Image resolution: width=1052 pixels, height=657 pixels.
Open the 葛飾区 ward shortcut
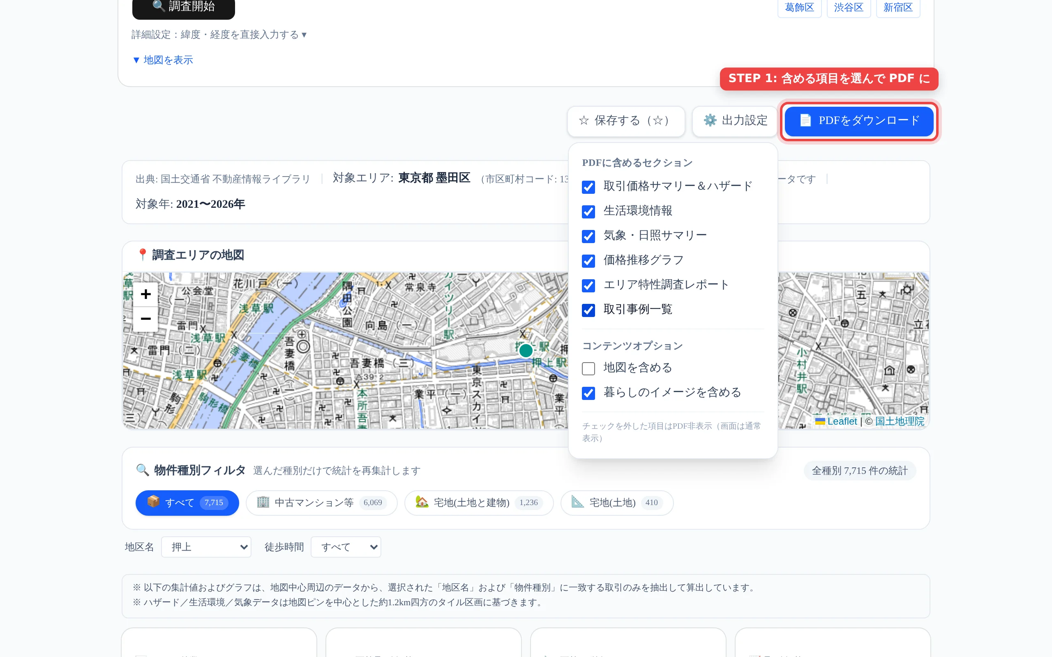tap(799, 7)
